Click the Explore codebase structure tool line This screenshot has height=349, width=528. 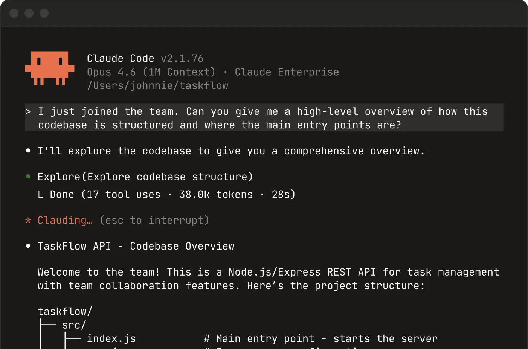145,177
